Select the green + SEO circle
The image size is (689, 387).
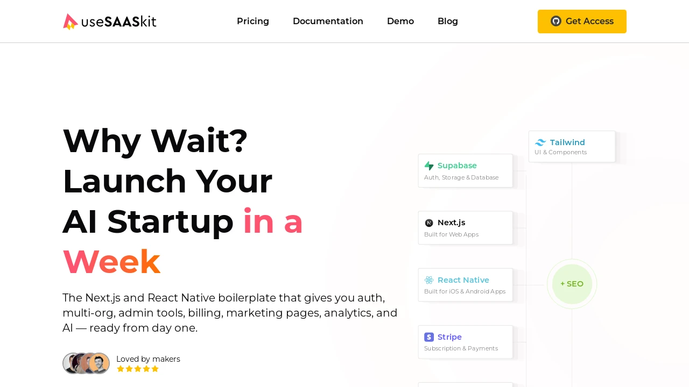(572, 284)
